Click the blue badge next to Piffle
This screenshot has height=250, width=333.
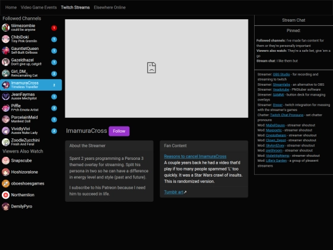pos(54,108)
